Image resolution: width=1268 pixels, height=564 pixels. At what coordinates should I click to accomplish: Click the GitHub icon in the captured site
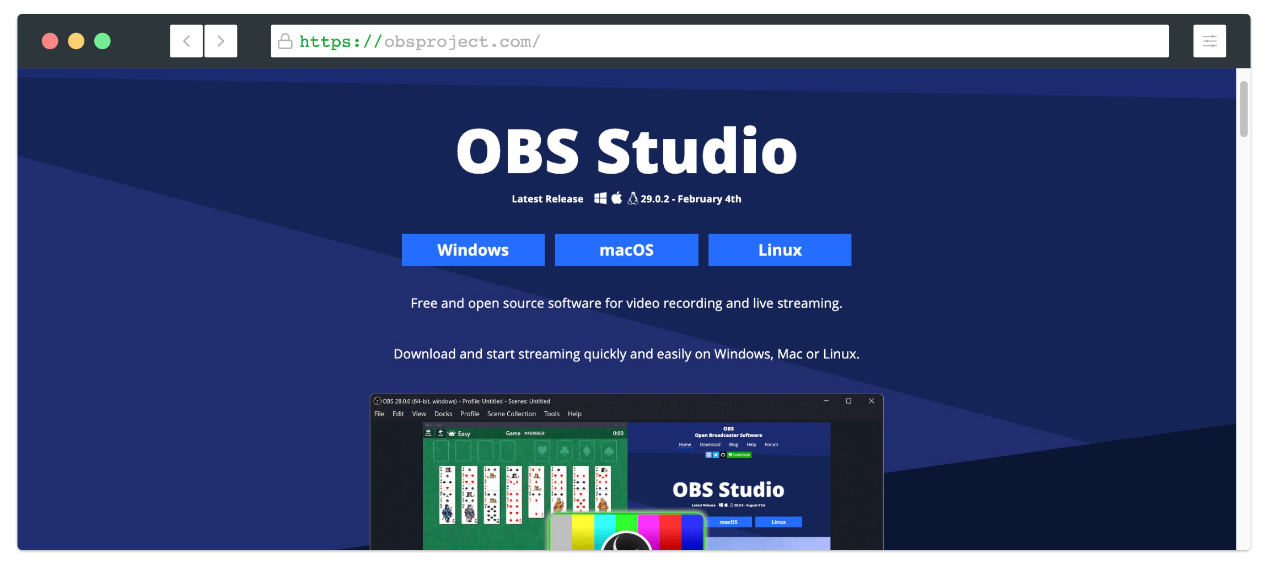[x=723, y=455]
